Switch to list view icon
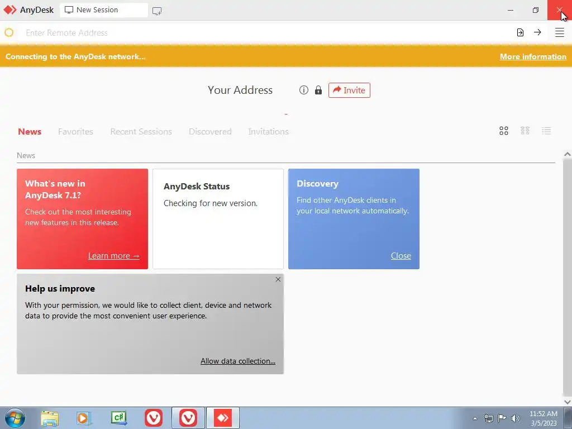The width and height of the screenshot is (572, 429). click(x=546, y=131)
